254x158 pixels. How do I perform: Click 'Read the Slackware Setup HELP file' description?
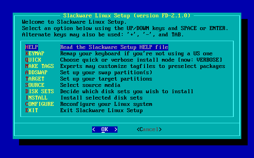(114, 47)
